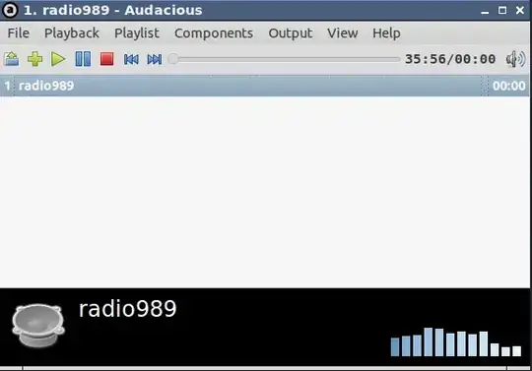Viewport: 532px width, 371px height.
Task: Start playback with the green Play button
Action: point(58,59)
